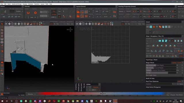Click the optimize O icon in left toolbar

2,42
